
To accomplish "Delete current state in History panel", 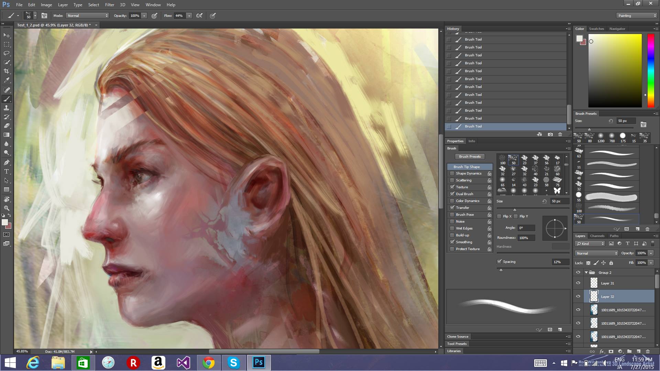I will tap(560, 134).
